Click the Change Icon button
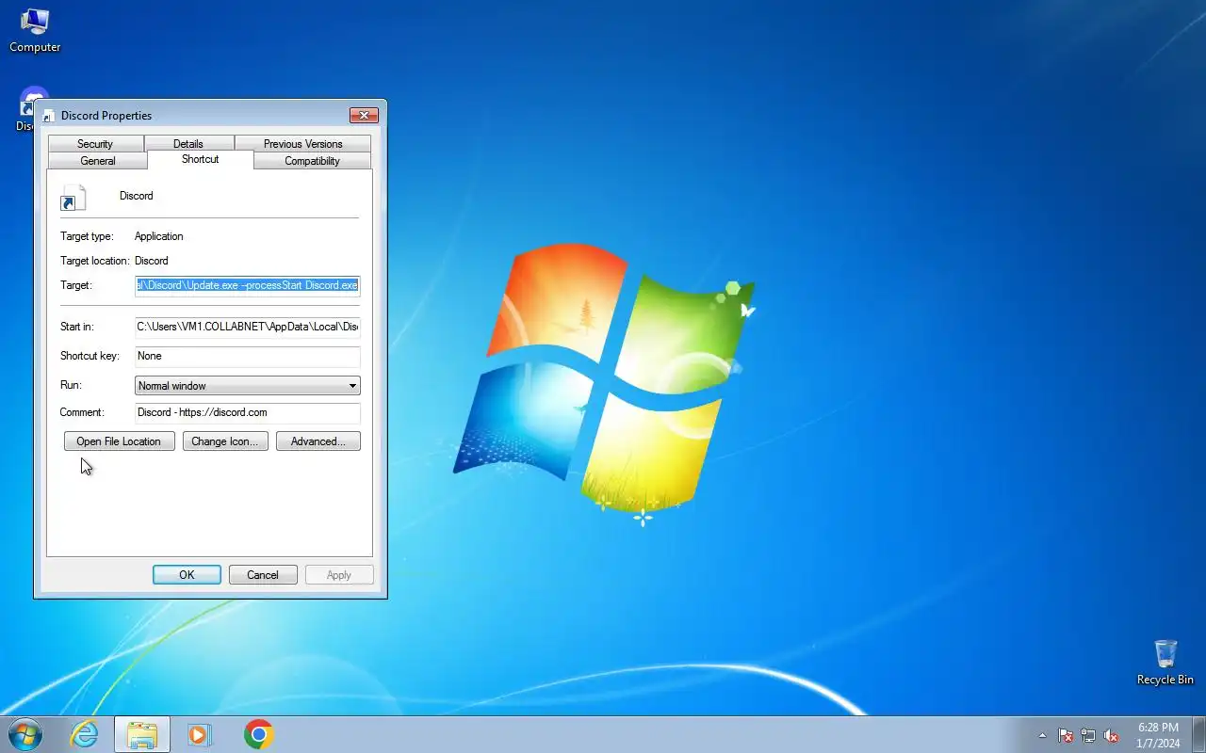This screenshot has width=1206, height=753. tap(225, 441)
